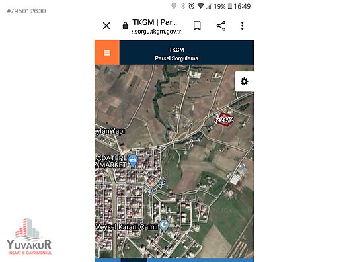Select the Adatepe Market shopping pin

point(133,161)
